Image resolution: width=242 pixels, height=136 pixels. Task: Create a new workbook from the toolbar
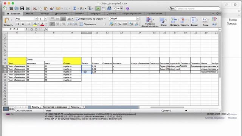click(x=5, y=8)
